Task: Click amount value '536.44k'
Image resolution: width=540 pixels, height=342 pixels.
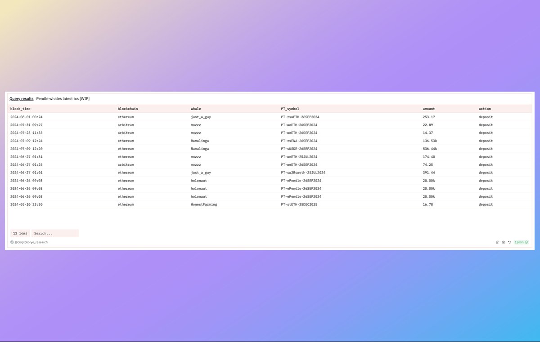Action: pyautogui.click(x=430, y=149)
